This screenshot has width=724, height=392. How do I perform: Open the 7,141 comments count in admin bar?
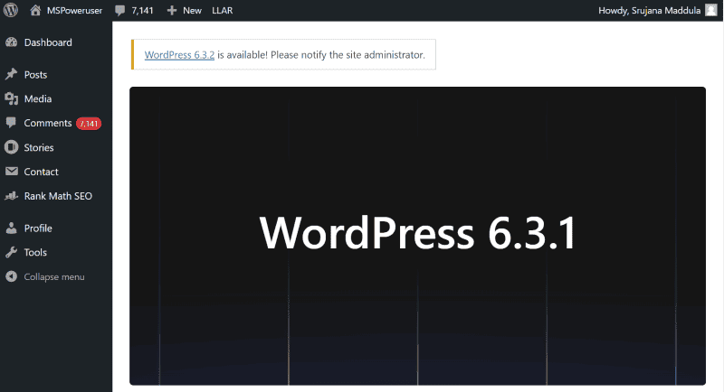click(x=142, y=10)
